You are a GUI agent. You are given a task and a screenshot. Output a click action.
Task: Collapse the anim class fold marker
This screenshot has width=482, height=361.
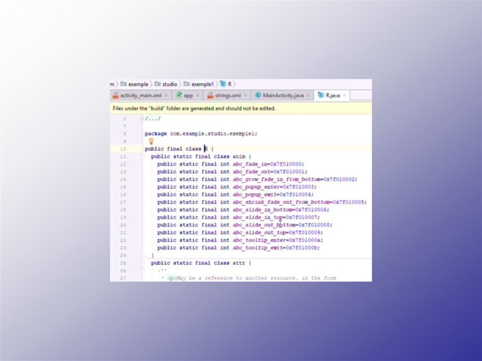[142, 157]
